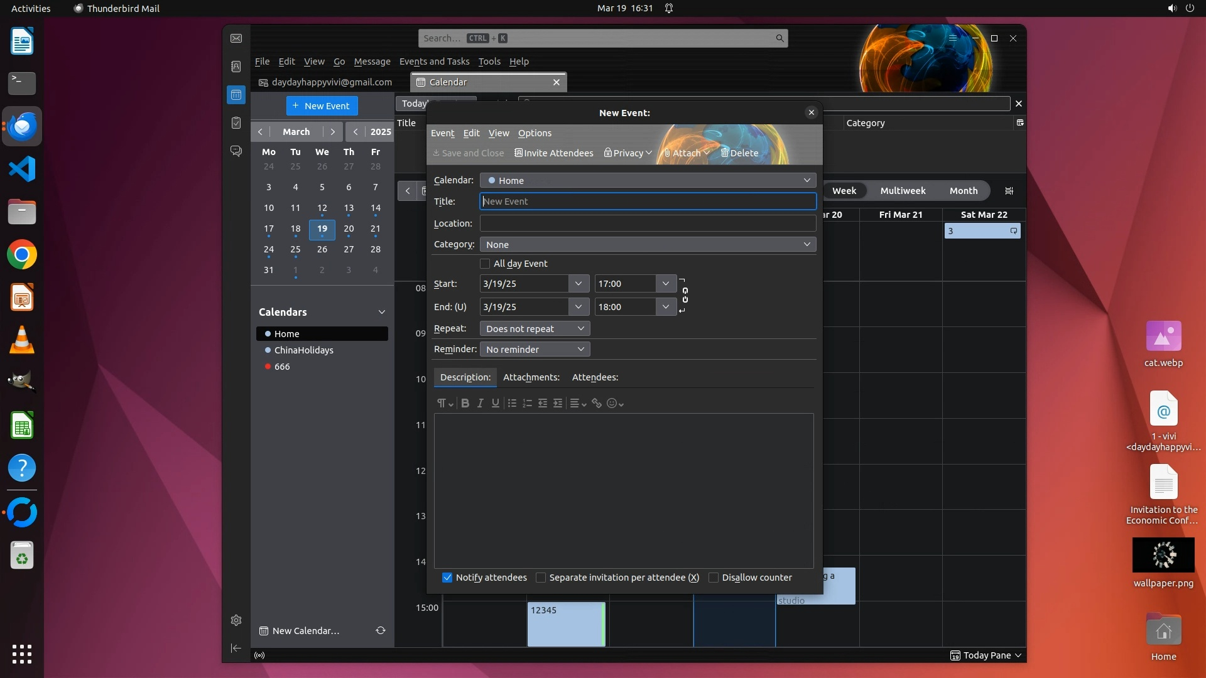This screenshot has width=1206, height=678.
Task: Uncheck Notify attendees checkbox
Action: 447,578
